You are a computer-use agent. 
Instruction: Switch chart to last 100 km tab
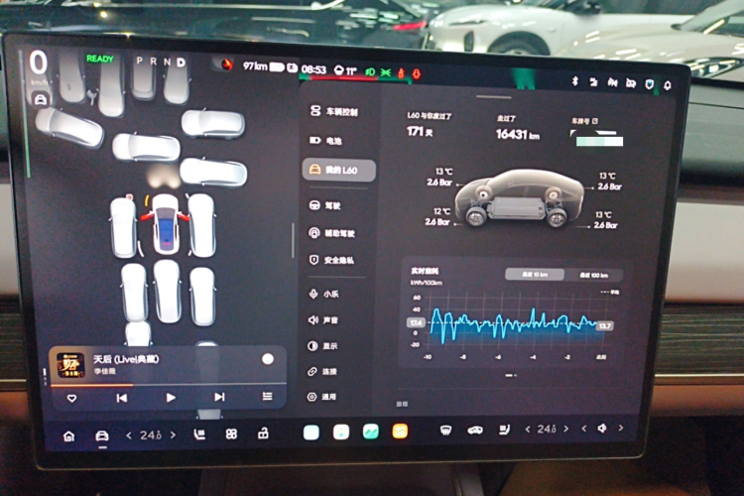coord(593,275)
